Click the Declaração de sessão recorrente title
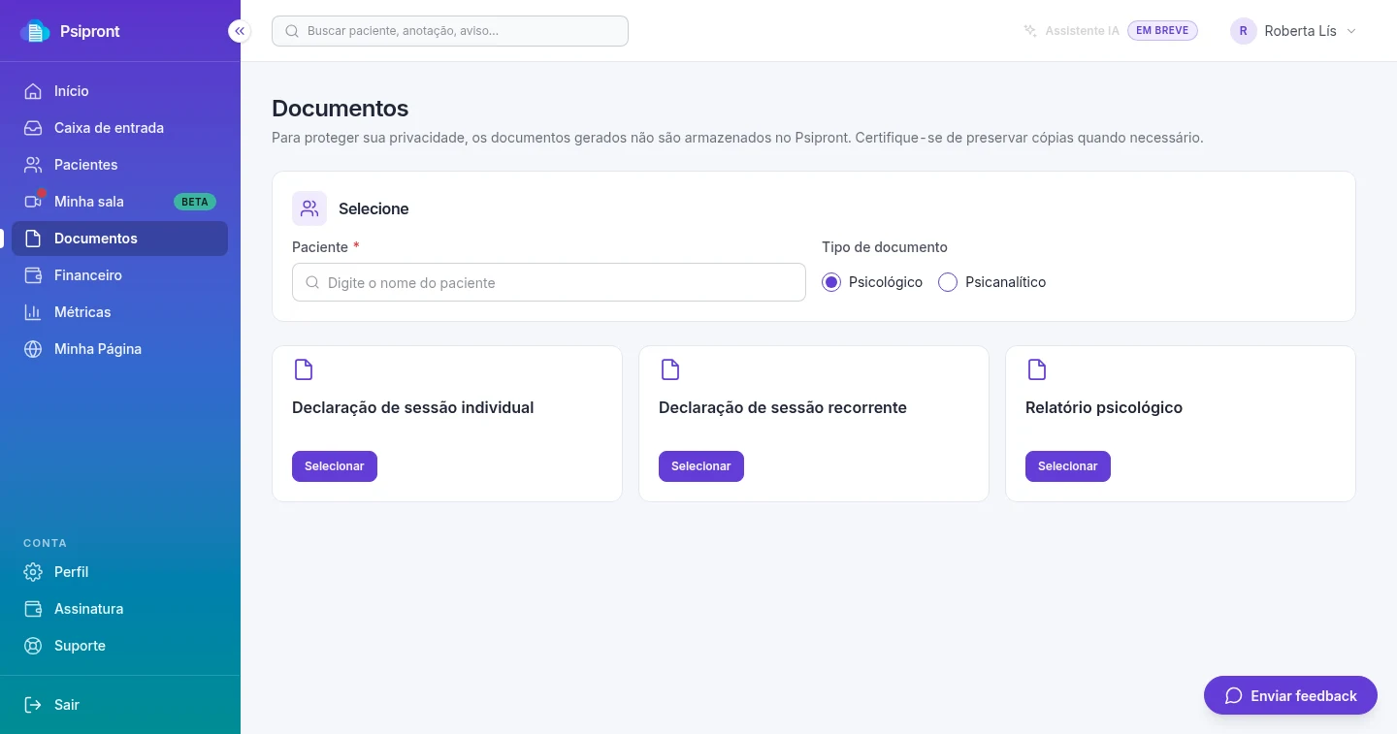1397x734 pixels. pyautogui.click(x=783, y=408)
